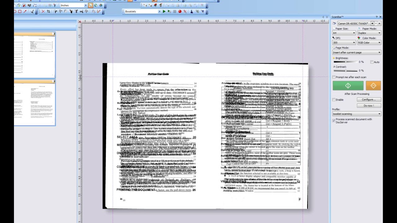Uncheck Process scanned document with DocServer
Screen dimensions: 397x223
click(334, 120)
